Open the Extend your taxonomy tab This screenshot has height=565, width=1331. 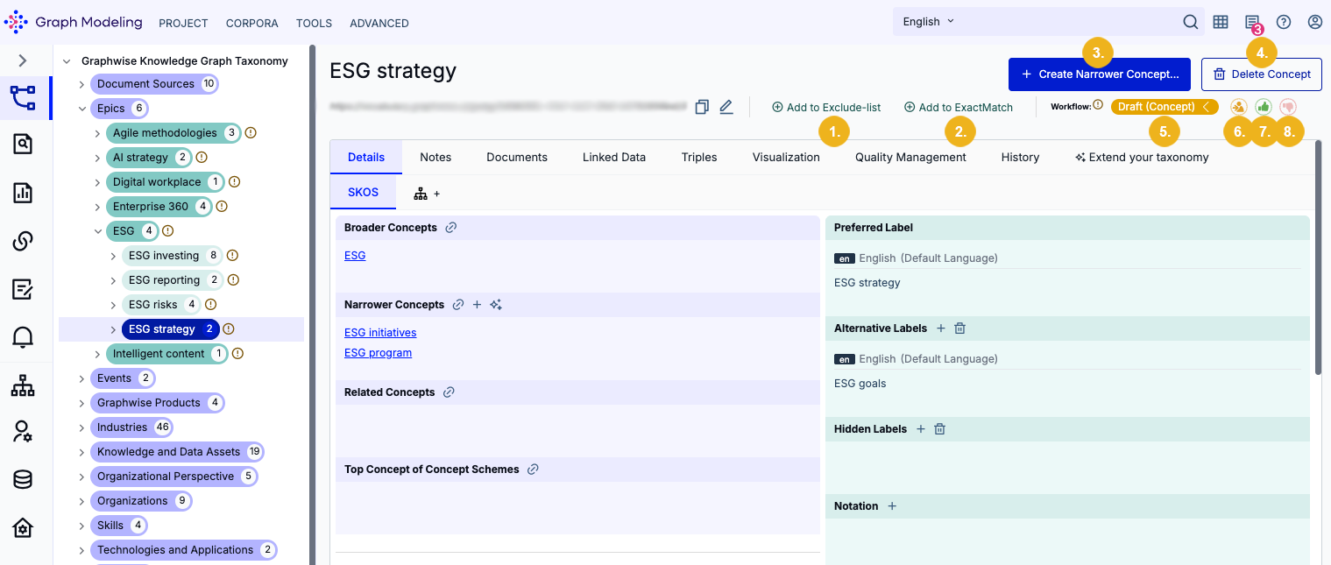click(x=1142, y=158)
